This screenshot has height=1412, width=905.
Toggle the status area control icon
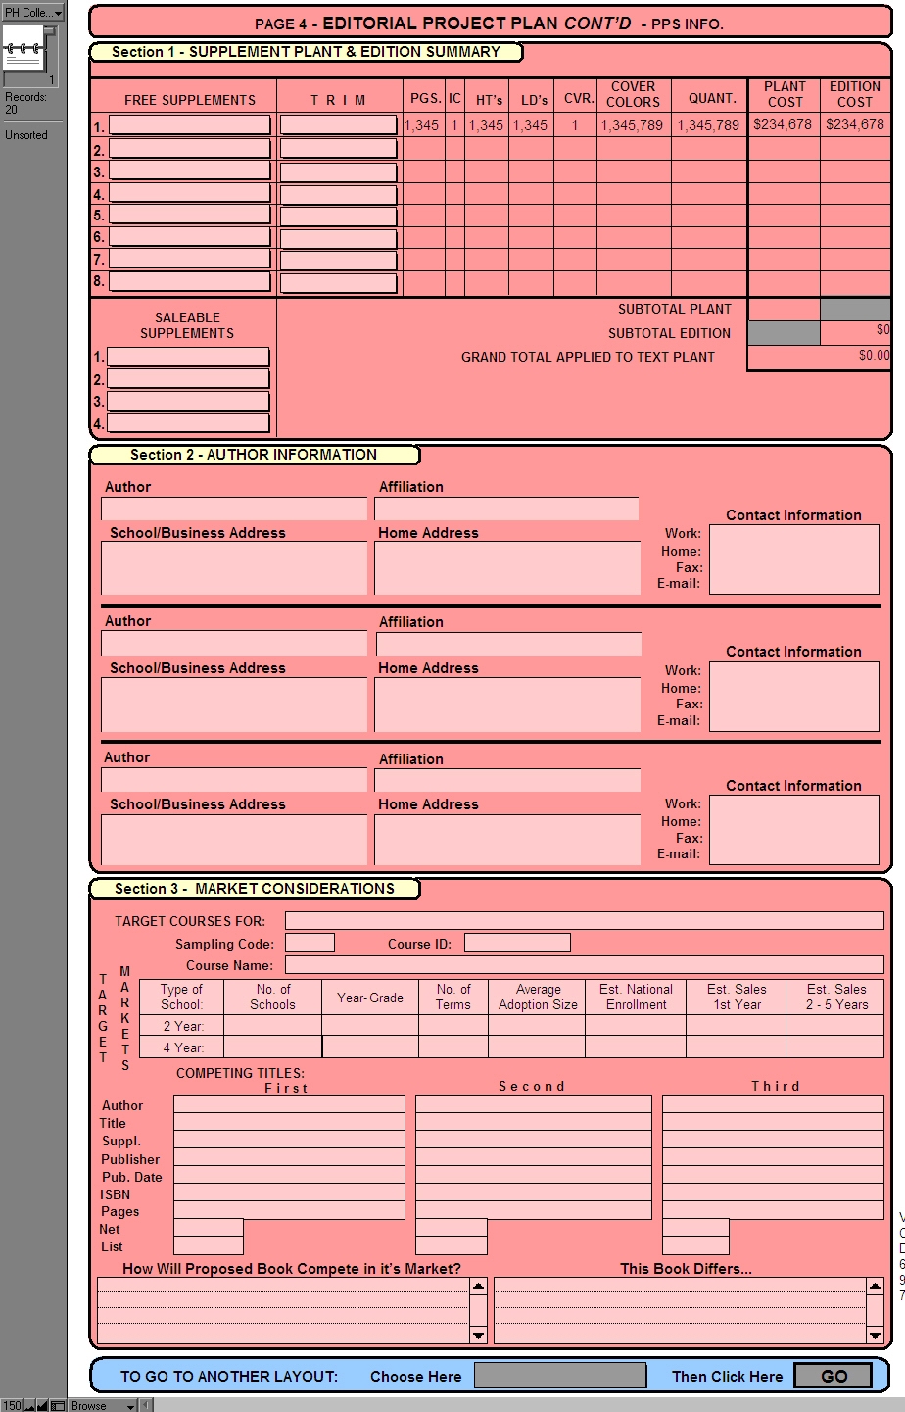58,1405
